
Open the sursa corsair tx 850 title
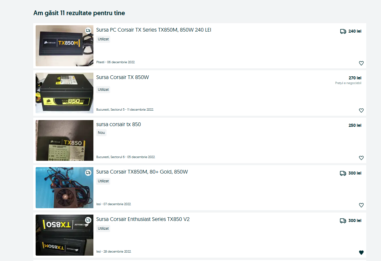coord(118,124)
